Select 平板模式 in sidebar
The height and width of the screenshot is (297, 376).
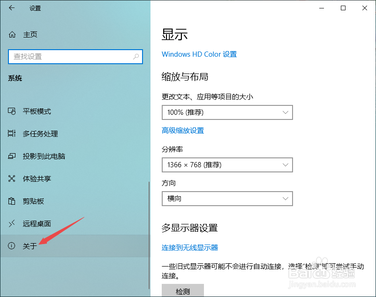click(37, 111)
